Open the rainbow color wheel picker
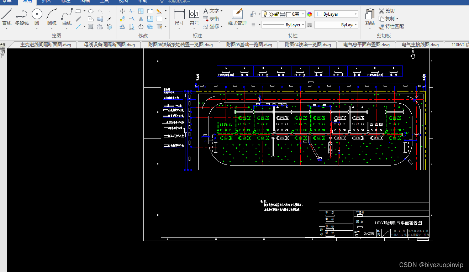469x272 pixels. pos(310,14)
